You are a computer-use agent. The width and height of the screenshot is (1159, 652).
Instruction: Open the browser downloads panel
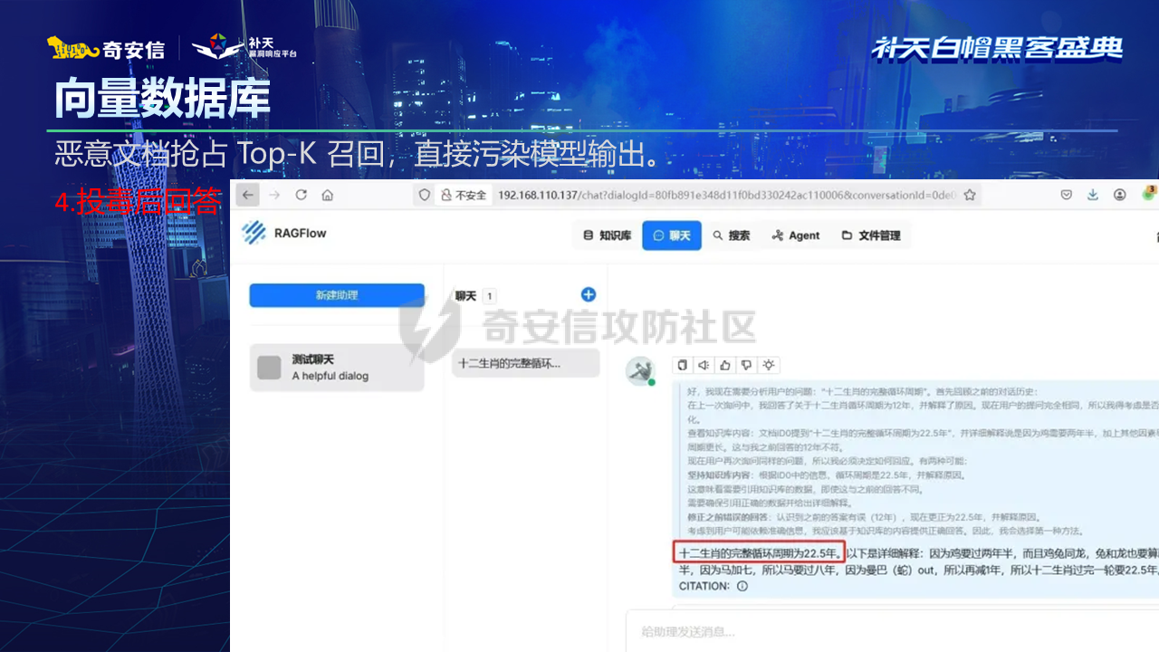(x=1093, y=195)
